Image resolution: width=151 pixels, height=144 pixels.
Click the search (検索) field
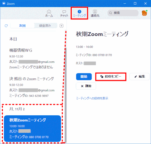click(123, 13)
